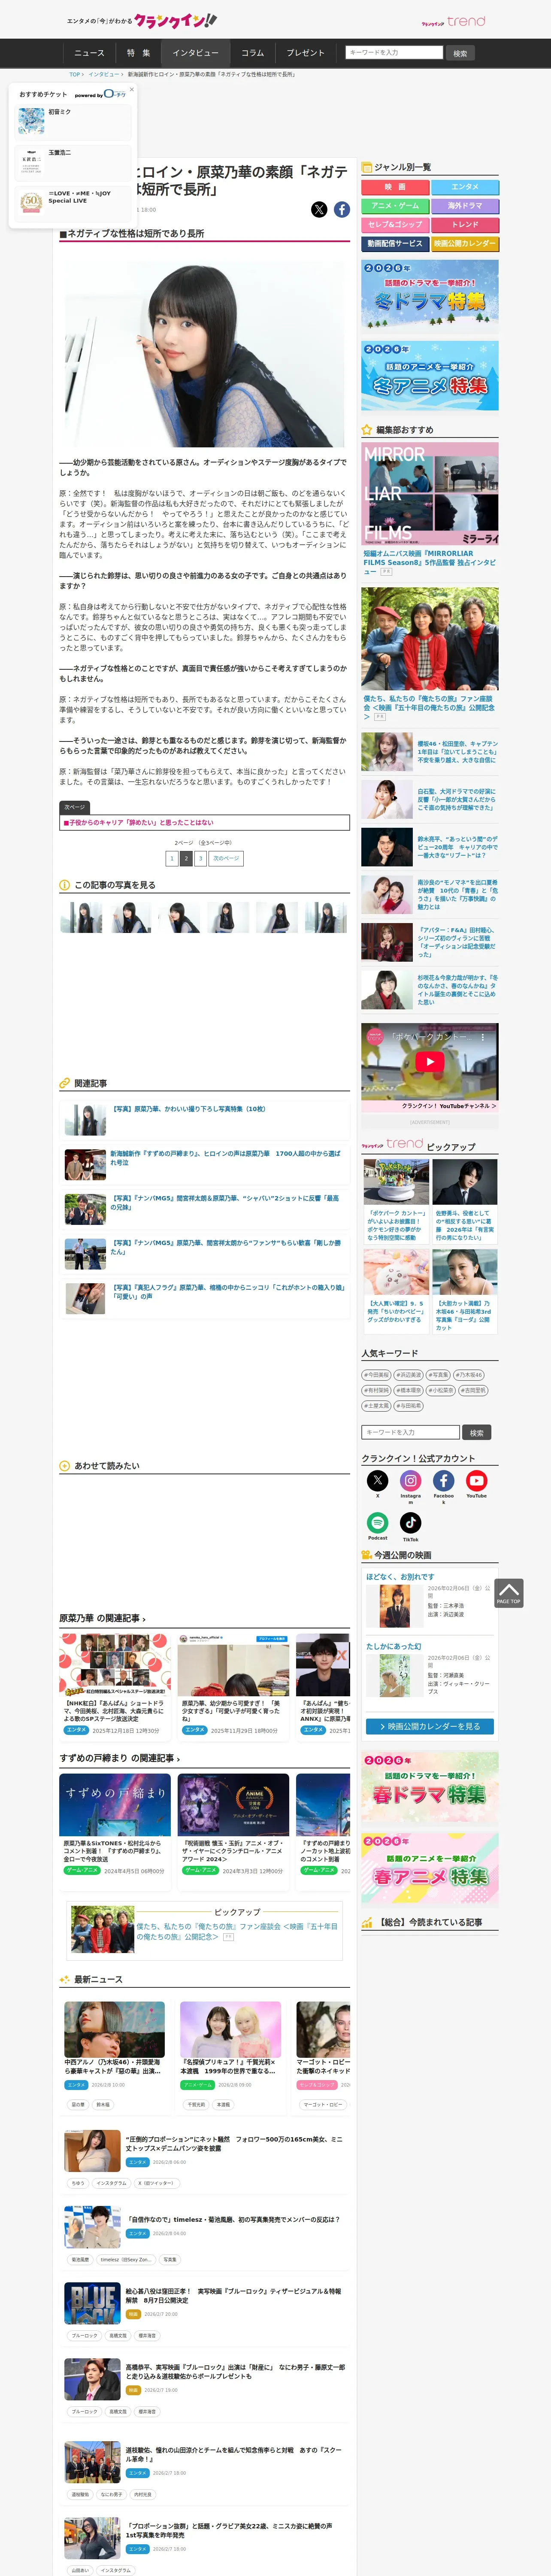Open the 2026年 春ドラマ特集 banner

point(430,1787)
